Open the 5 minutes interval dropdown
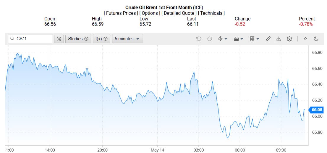The height and width of the screenshot is (153, 327). [127, 39]
